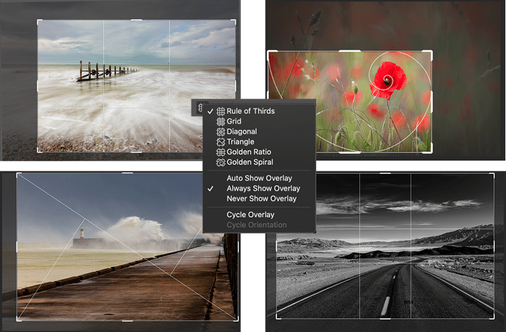Screen dimensions: 506x332
Task: Click the bottom-right crop corner on the poppy photo
Action: [429, 150]
